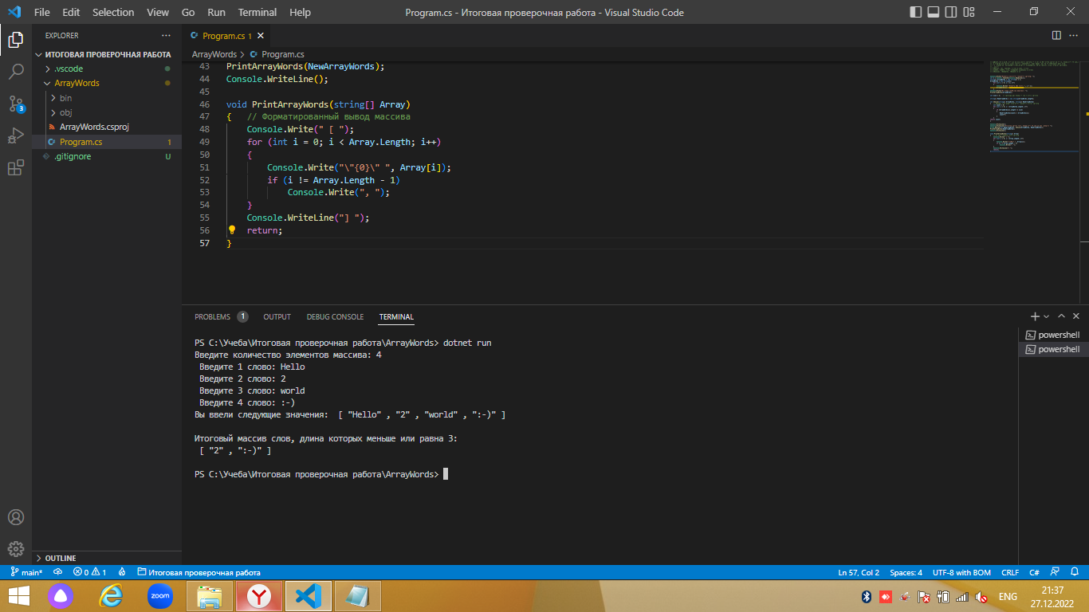
Task: Expand the obj folder
Action: tap(106, 112)
